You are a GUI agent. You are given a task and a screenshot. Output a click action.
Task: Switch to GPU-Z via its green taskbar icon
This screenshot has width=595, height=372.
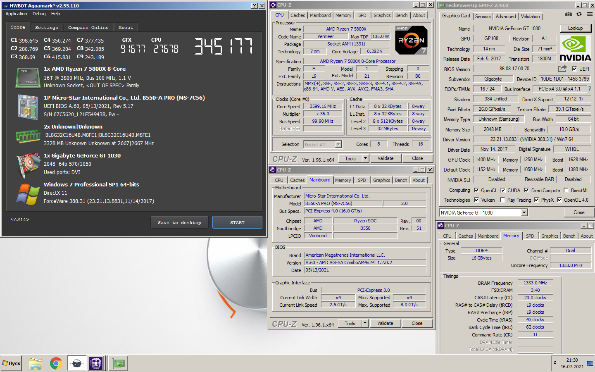pos(119,363)
